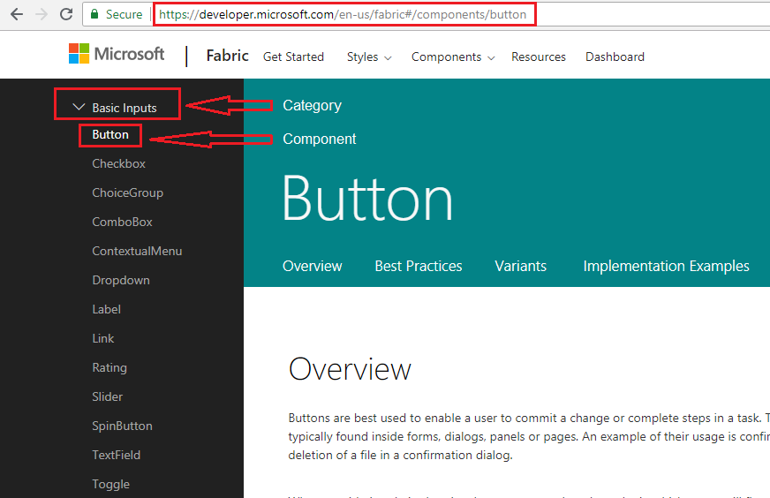This screenshot has width=770, height=498.
Task: Click the Microsoft logo
Action: tap(117, 54)
